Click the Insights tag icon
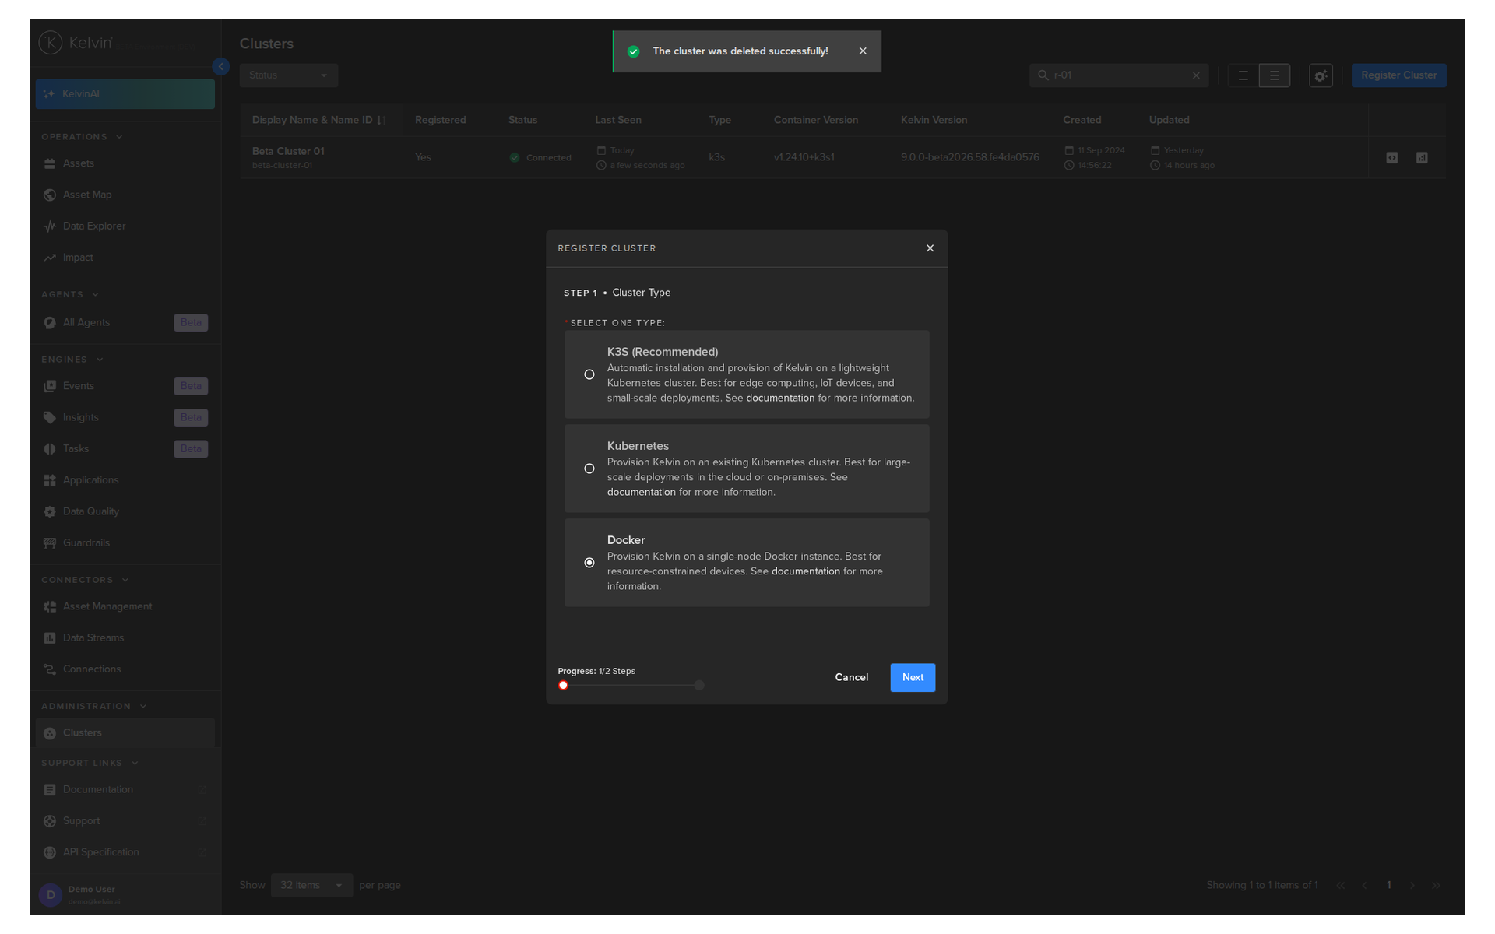Screen dimensions: 1495x934 tap(50, 418)
